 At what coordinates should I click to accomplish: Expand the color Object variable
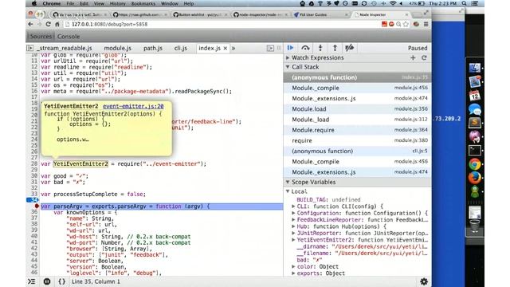click(x=293, y=266)
